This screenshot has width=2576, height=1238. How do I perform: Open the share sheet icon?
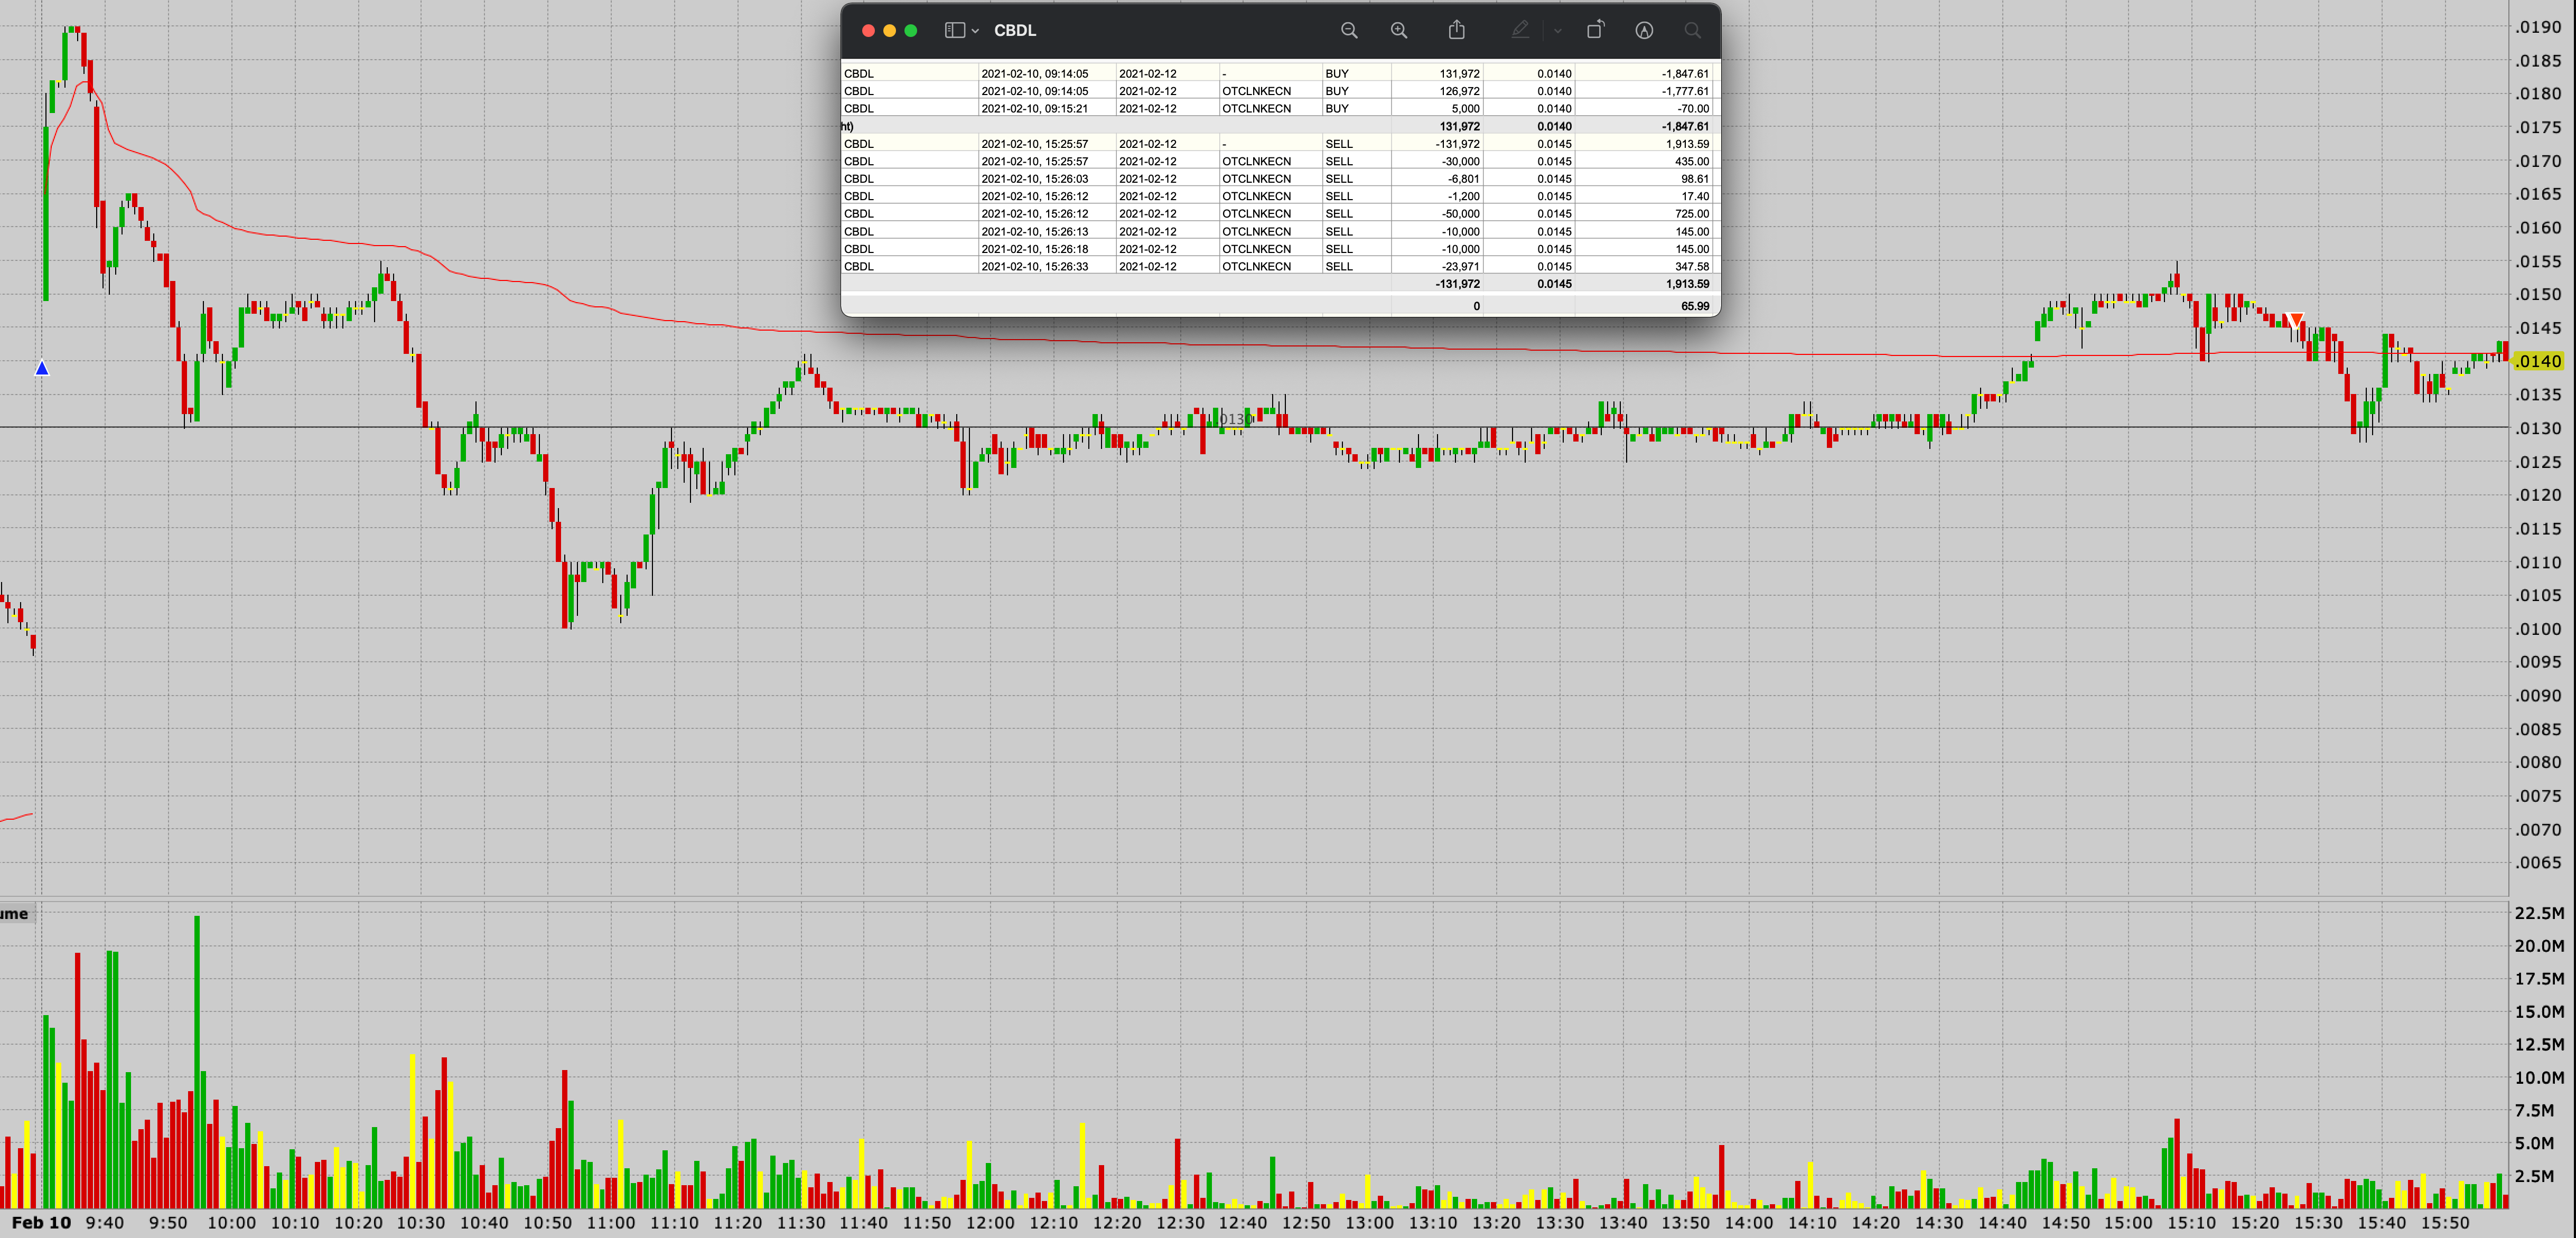[1457, 30]
